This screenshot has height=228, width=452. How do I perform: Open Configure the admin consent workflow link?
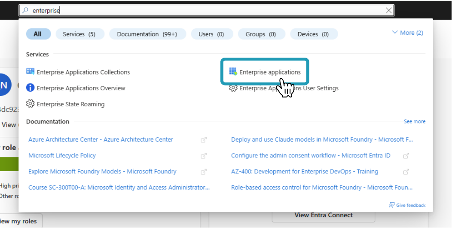click(311, 155)
